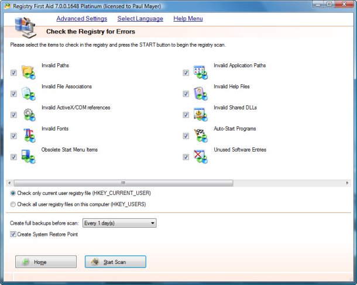Viewport: 357px width, 285px height.
Task: Open the Advanced Settings menu
Action: [81, 19]
